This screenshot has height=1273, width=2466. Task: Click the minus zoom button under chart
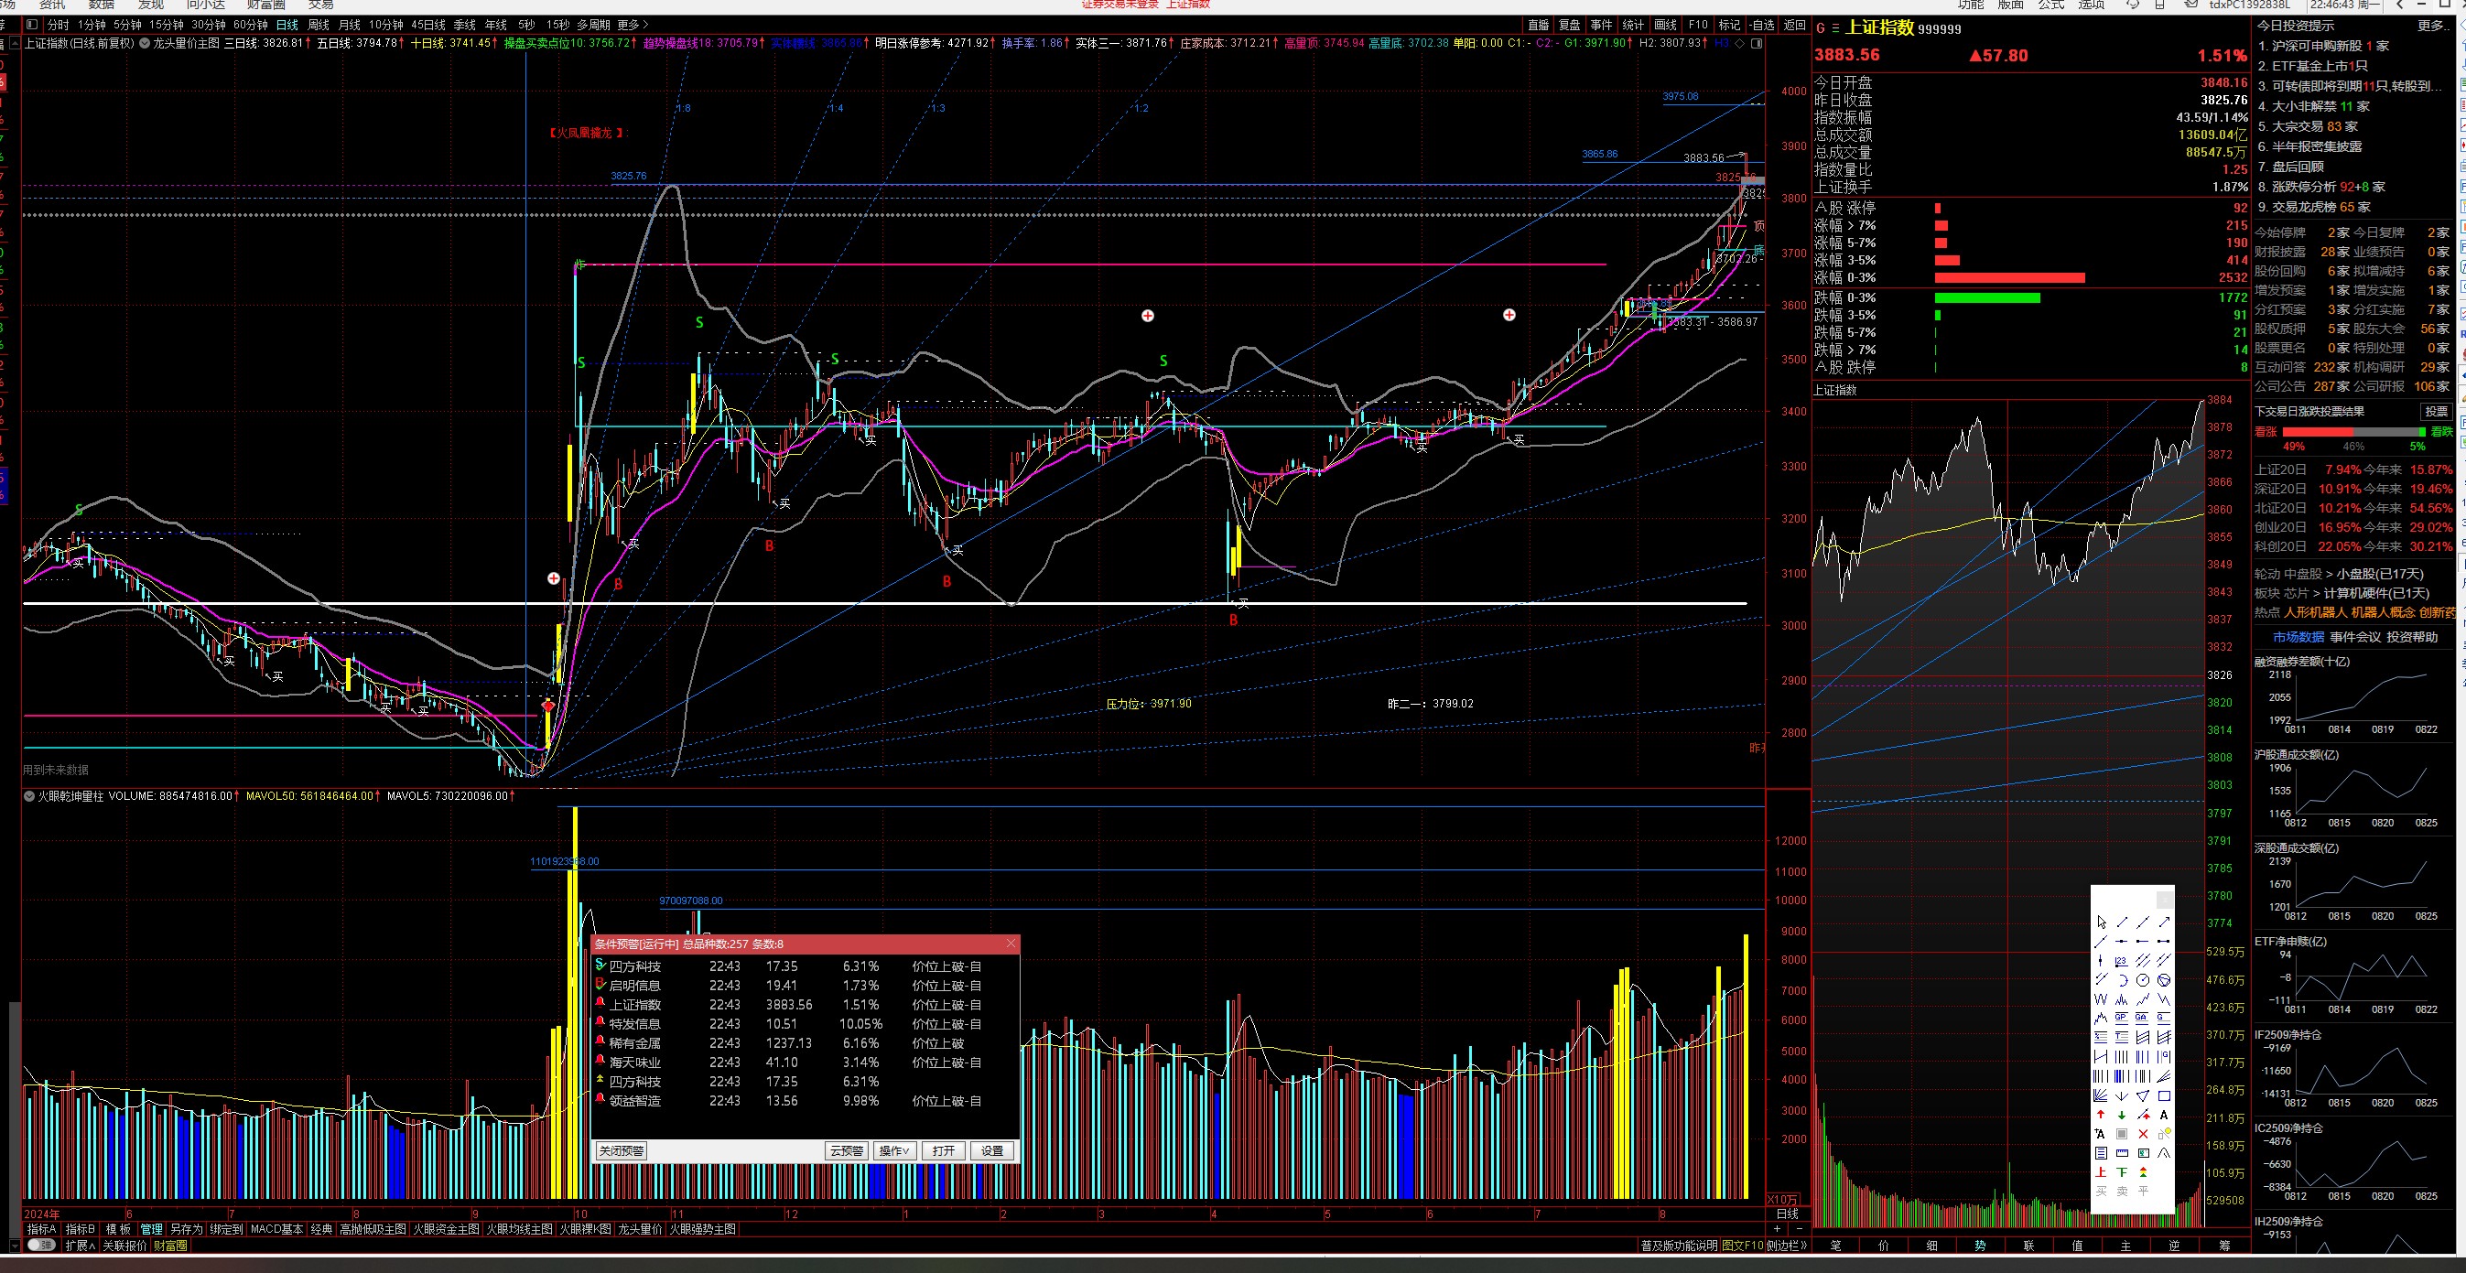point(1799,1229)
